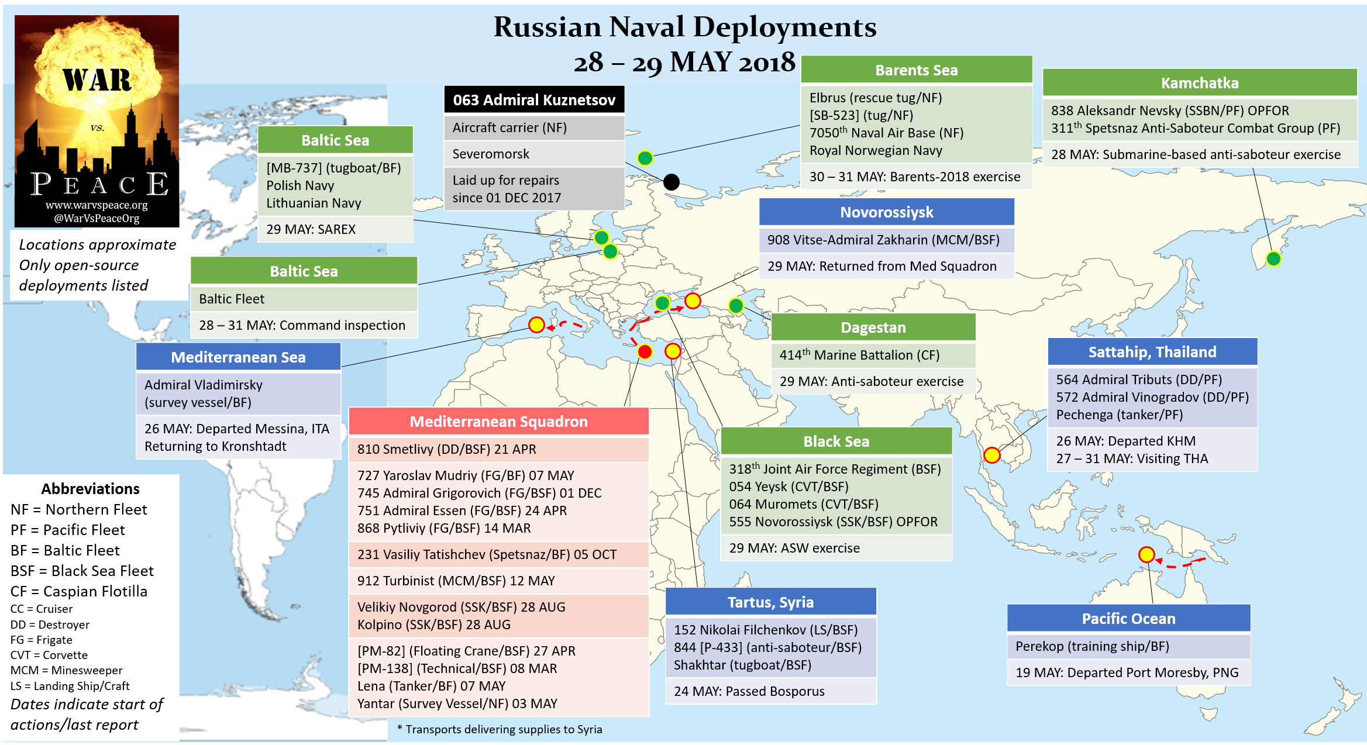Click 'Yantar (Survey Vessel/NF) 03 MAY'
Image resolution: width=1367 pixels, height=745 pixels.
[457, 703]
